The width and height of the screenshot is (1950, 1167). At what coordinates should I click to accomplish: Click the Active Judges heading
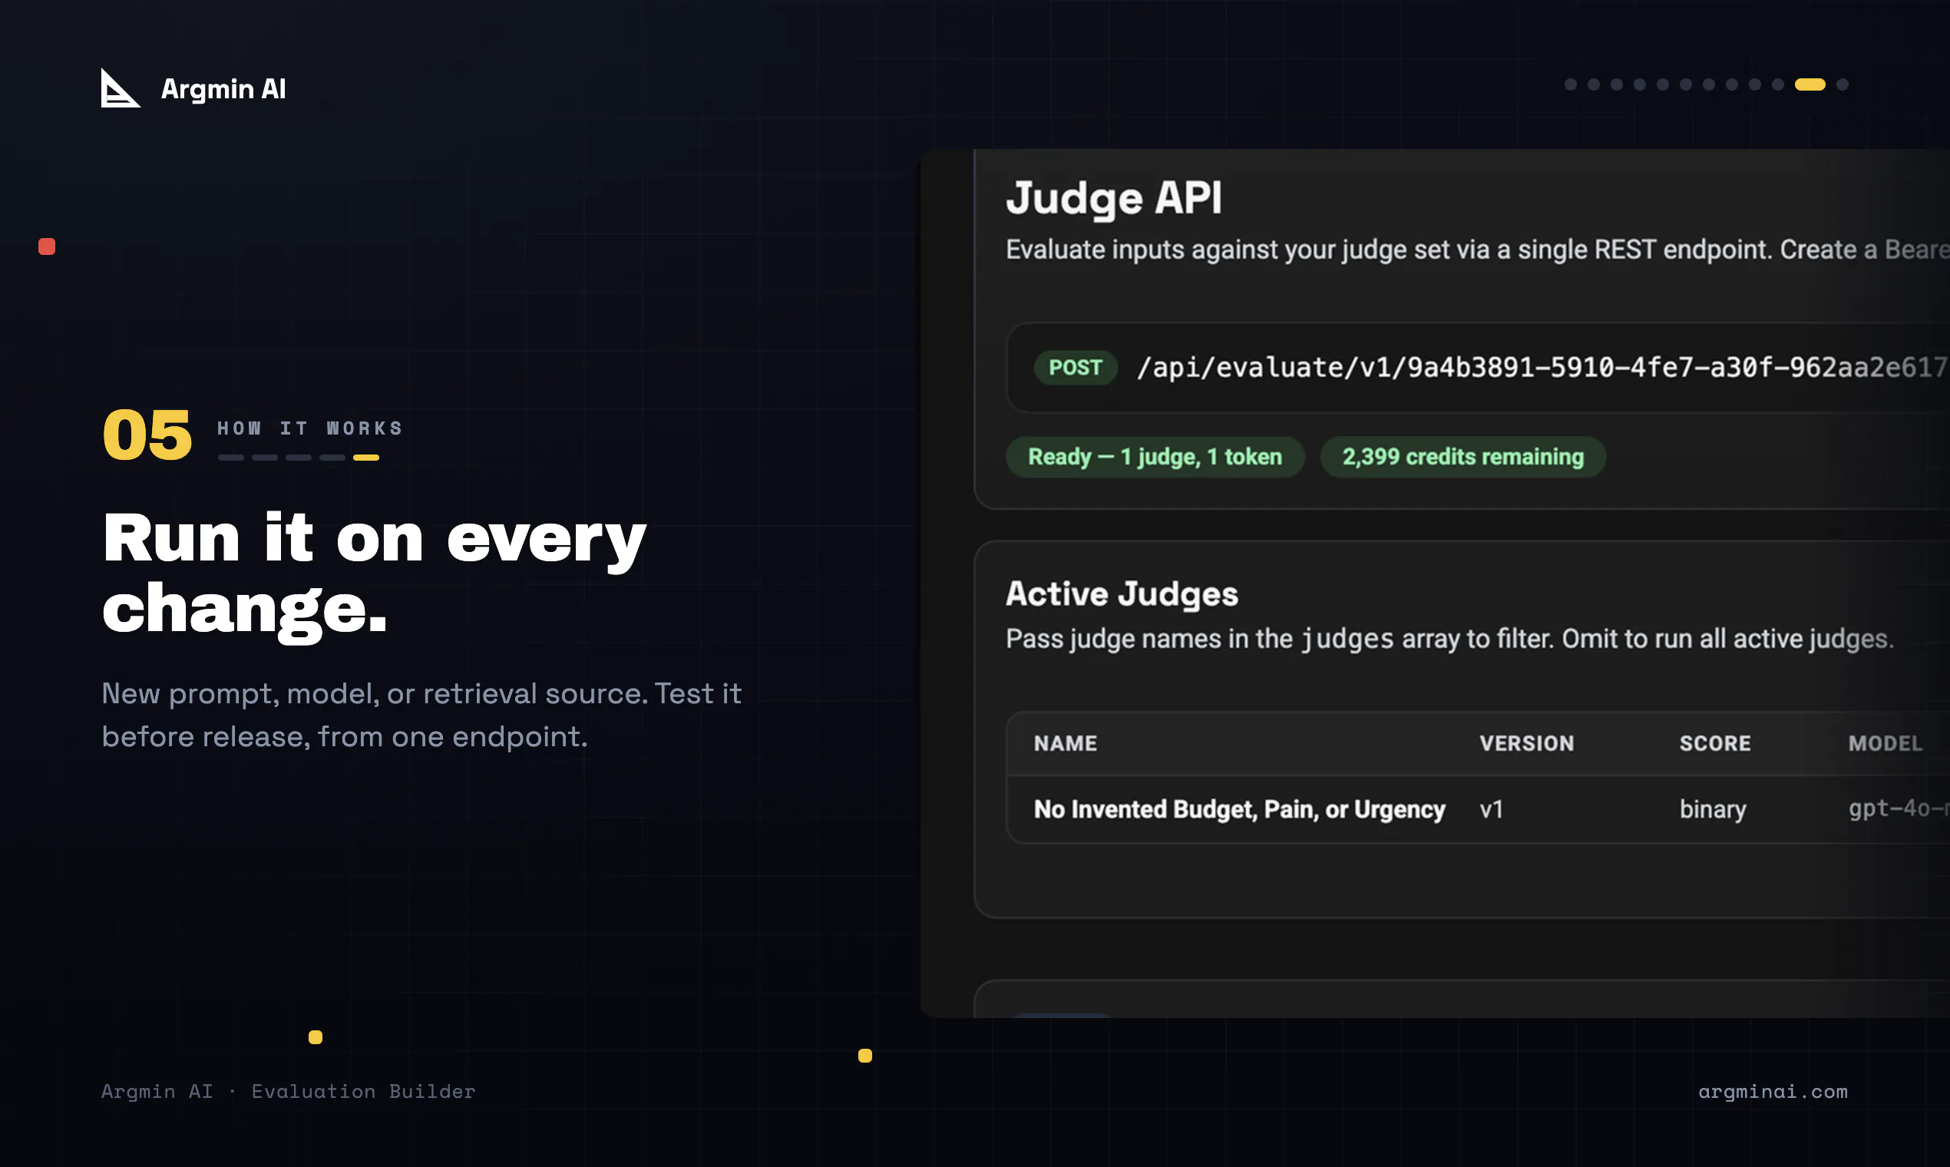point(1122,593)
